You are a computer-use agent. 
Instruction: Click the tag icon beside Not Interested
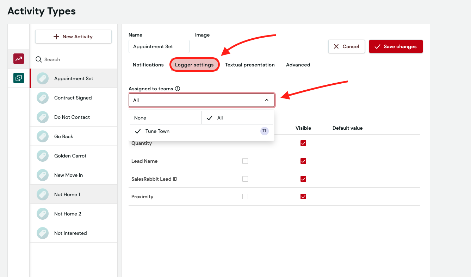pyautogui.click(x=43, y=233)
